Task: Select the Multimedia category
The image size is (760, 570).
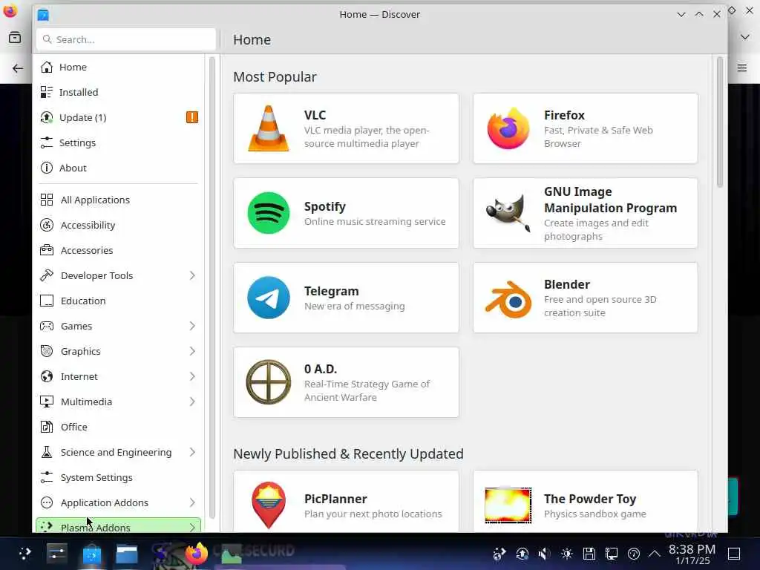Action: coord(119,402)
